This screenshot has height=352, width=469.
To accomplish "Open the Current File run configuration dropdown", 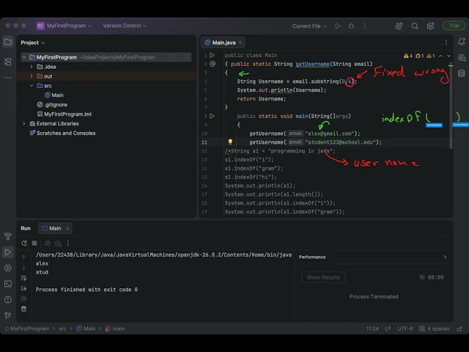I will (309, 26).
